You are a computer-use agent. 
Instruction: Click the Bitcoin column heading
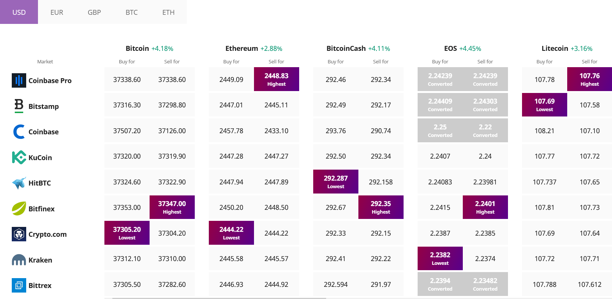[137, 48]
